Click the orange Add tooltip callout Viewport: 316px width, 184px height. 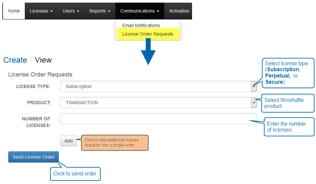(x=115, y=143)
